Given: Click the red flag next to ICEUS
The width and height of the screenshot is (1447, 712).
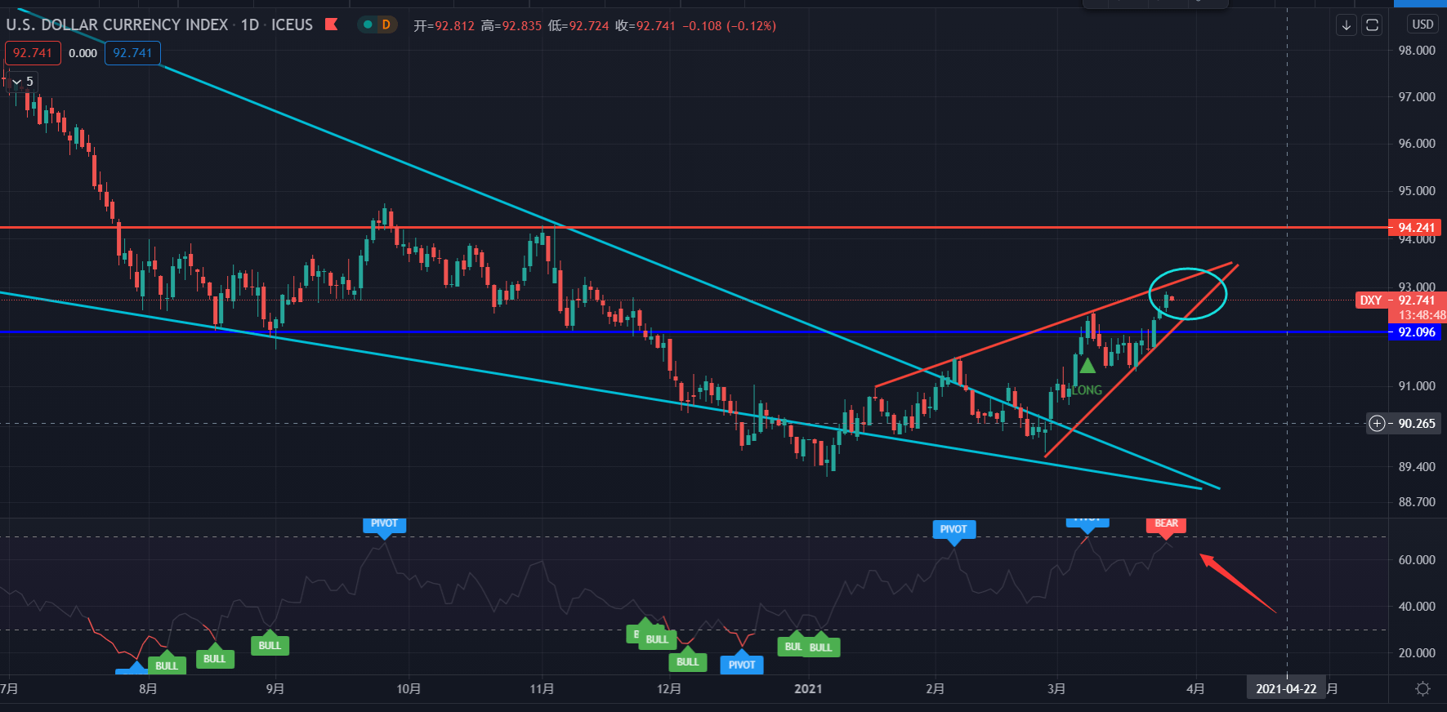Looking at the screenshot, I should pos(331,24).
